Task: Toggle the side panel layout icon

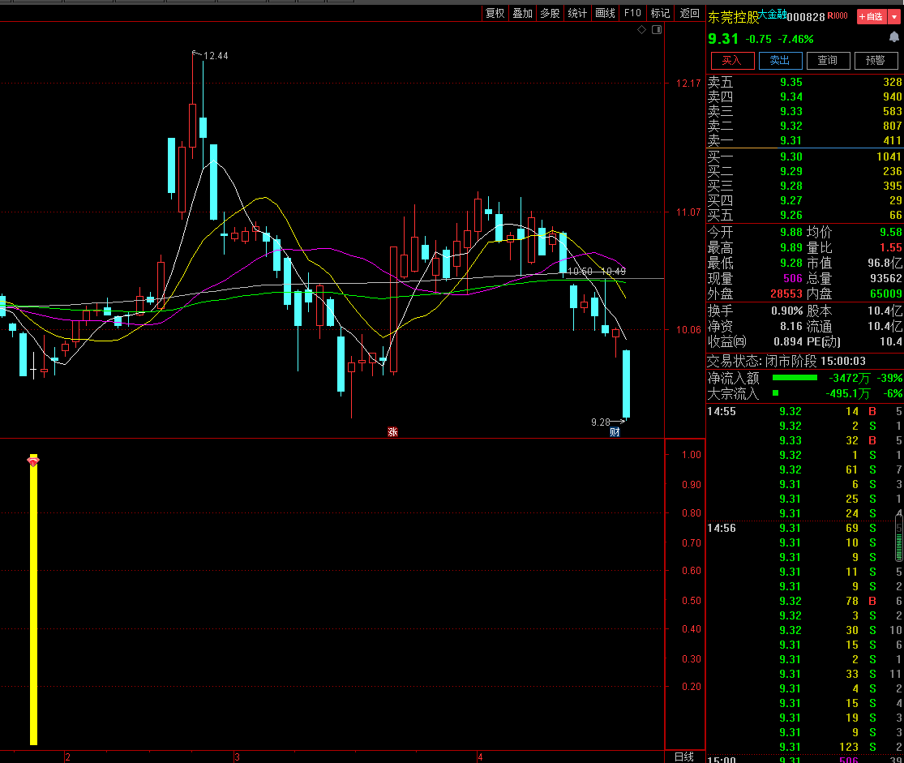Action: pos(656,30)
